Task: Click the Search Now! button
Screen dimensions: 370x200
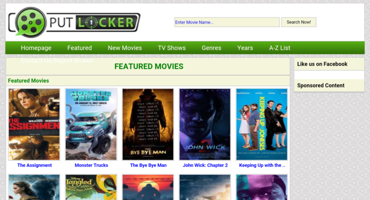Action: pos(299,22)
